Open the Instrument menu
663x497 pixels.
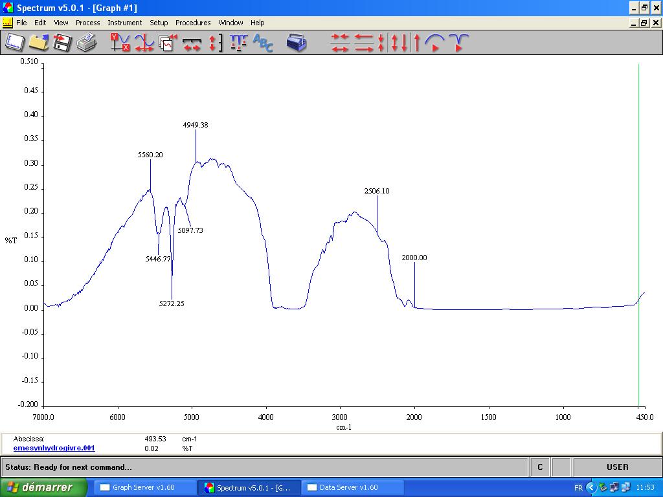coord(124,23)
